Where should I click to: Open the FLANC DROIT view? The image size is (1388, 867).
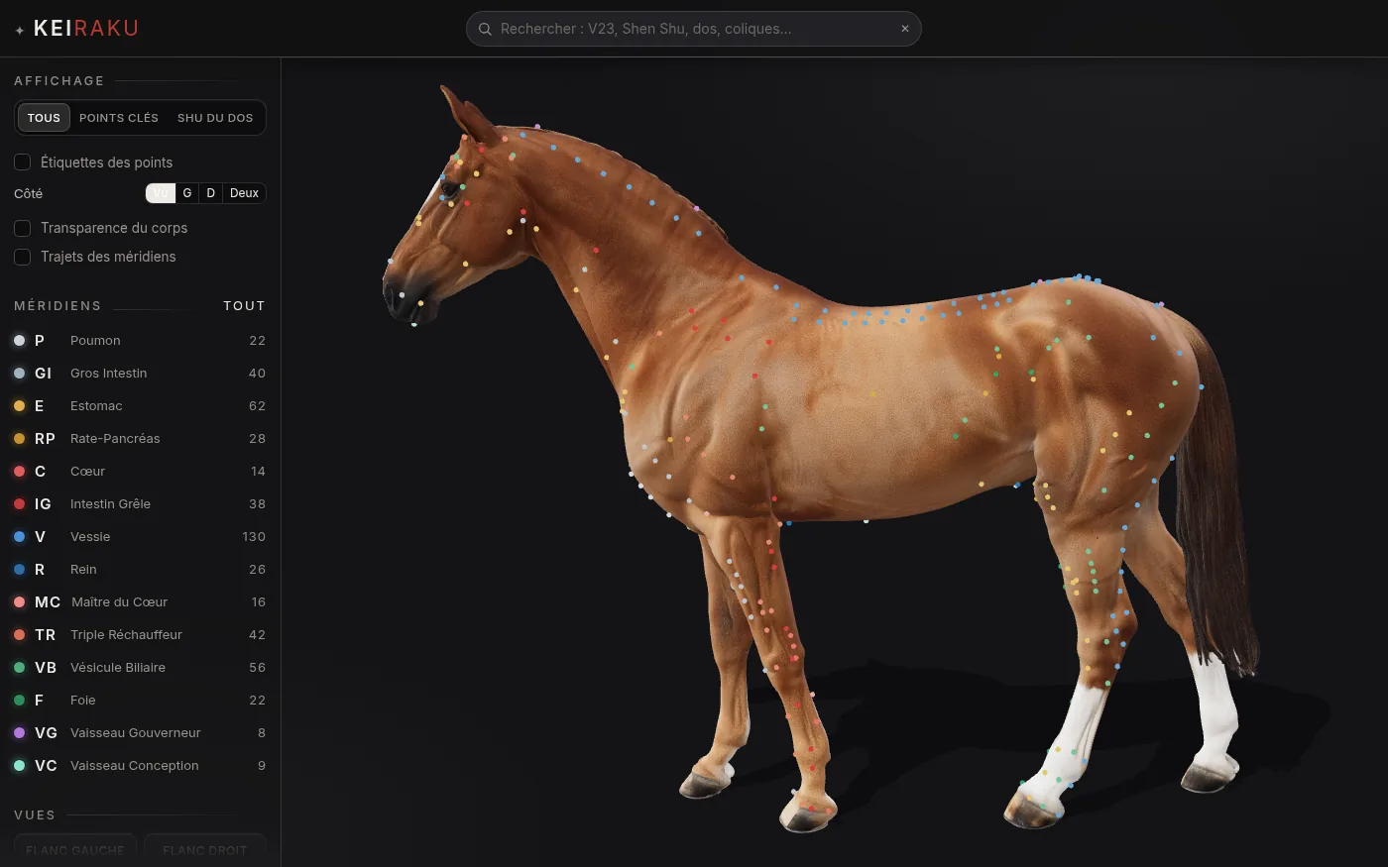(x=205, y=849)
